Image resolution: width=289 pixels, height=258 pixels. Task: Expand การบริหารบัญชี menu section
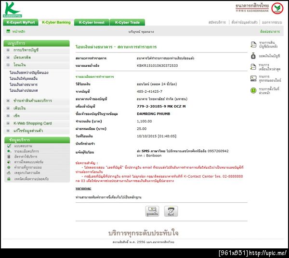point(8,50)
